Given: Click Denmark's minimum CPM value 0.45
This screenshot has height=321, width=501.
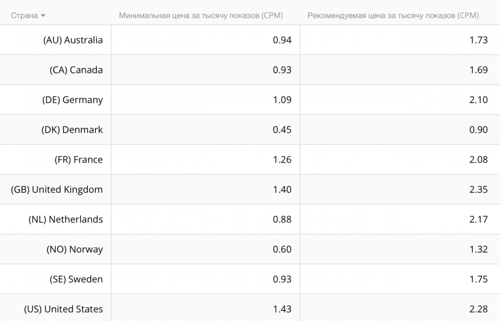Looking at the screenshot, I should pos(282,129).
